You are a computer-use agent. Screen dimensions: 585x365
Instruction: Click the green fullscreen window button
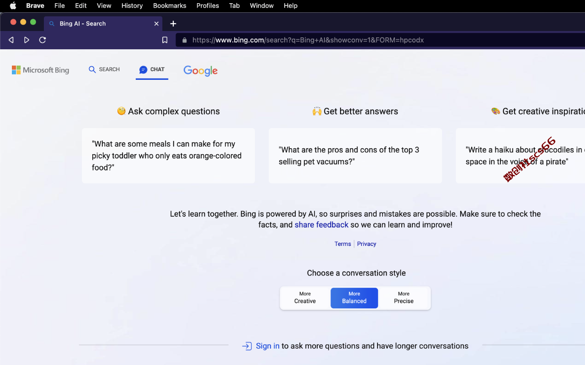point(33,22)
